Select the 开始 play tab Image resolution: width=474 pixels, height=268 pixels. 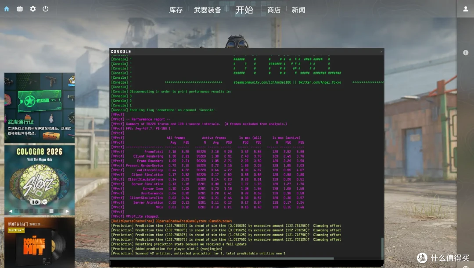(244, 10)
